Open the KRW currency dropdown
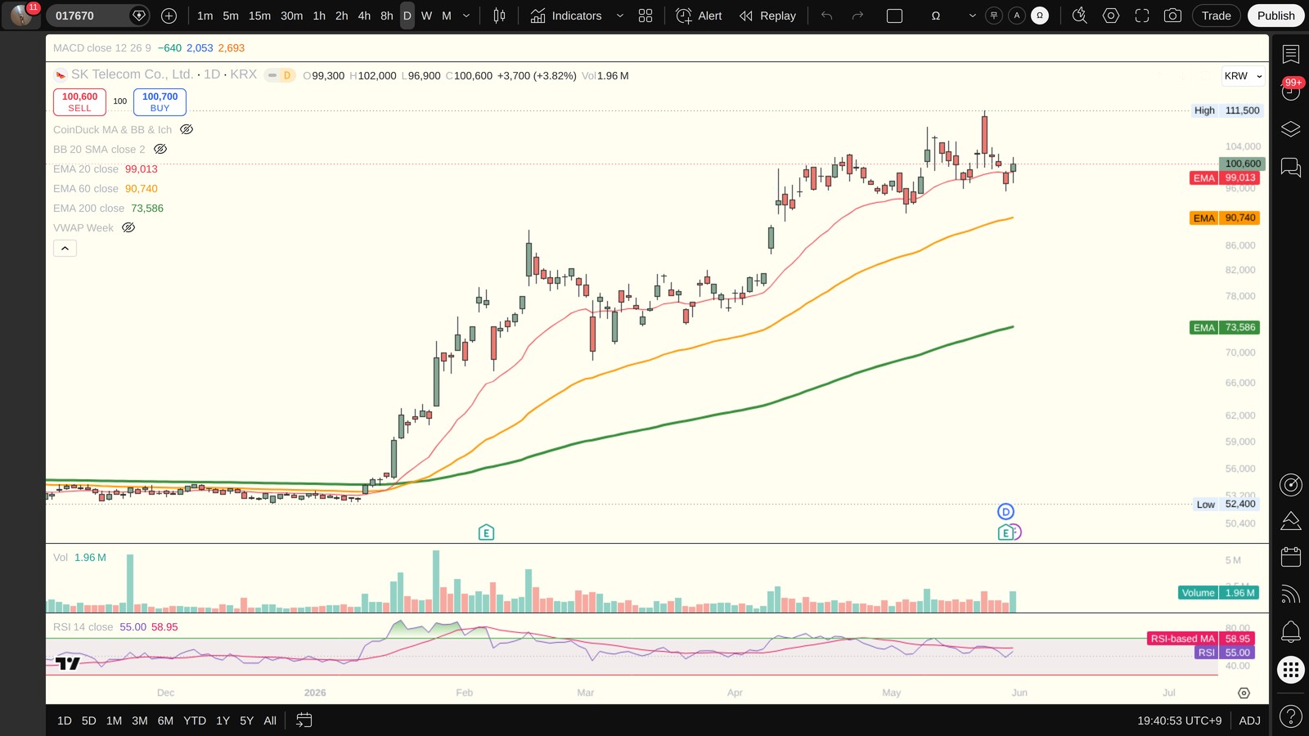This screenshot has height=736, width=1309. (x=1243, y=76)
